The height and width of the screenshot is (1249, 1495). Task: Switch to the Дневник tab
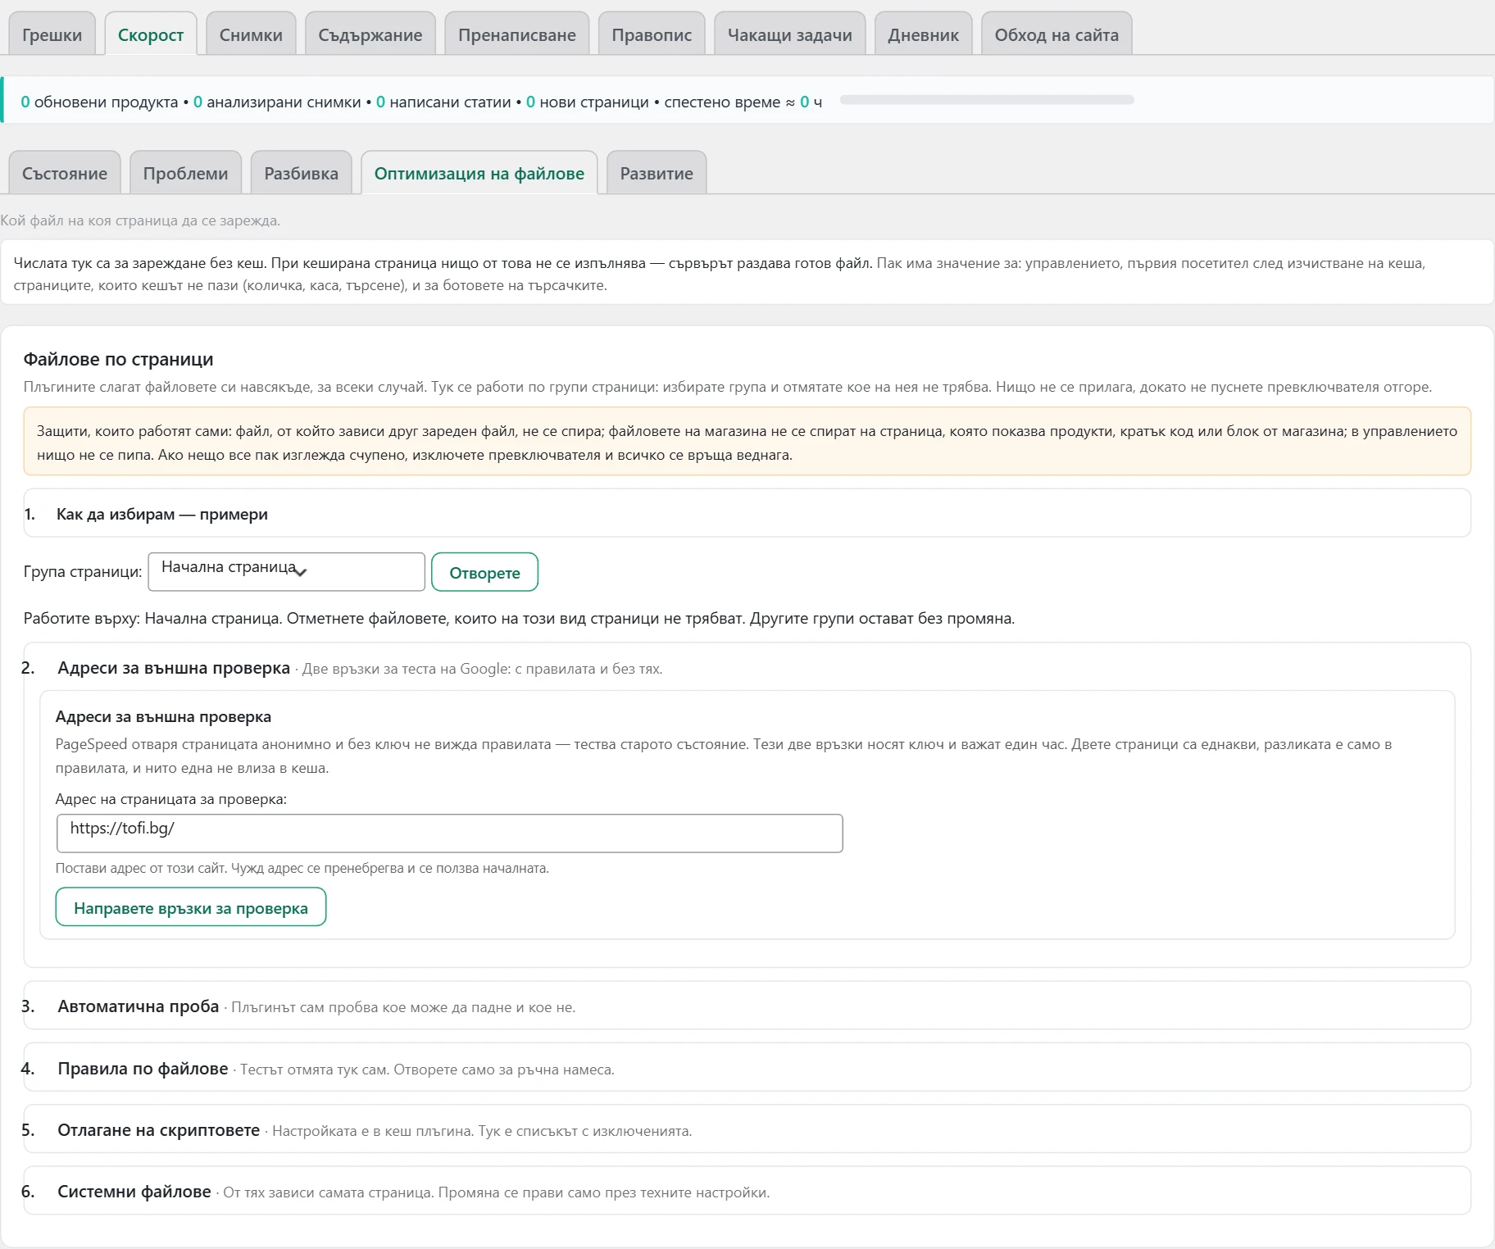pyautogui.click(x=924, y=34)
